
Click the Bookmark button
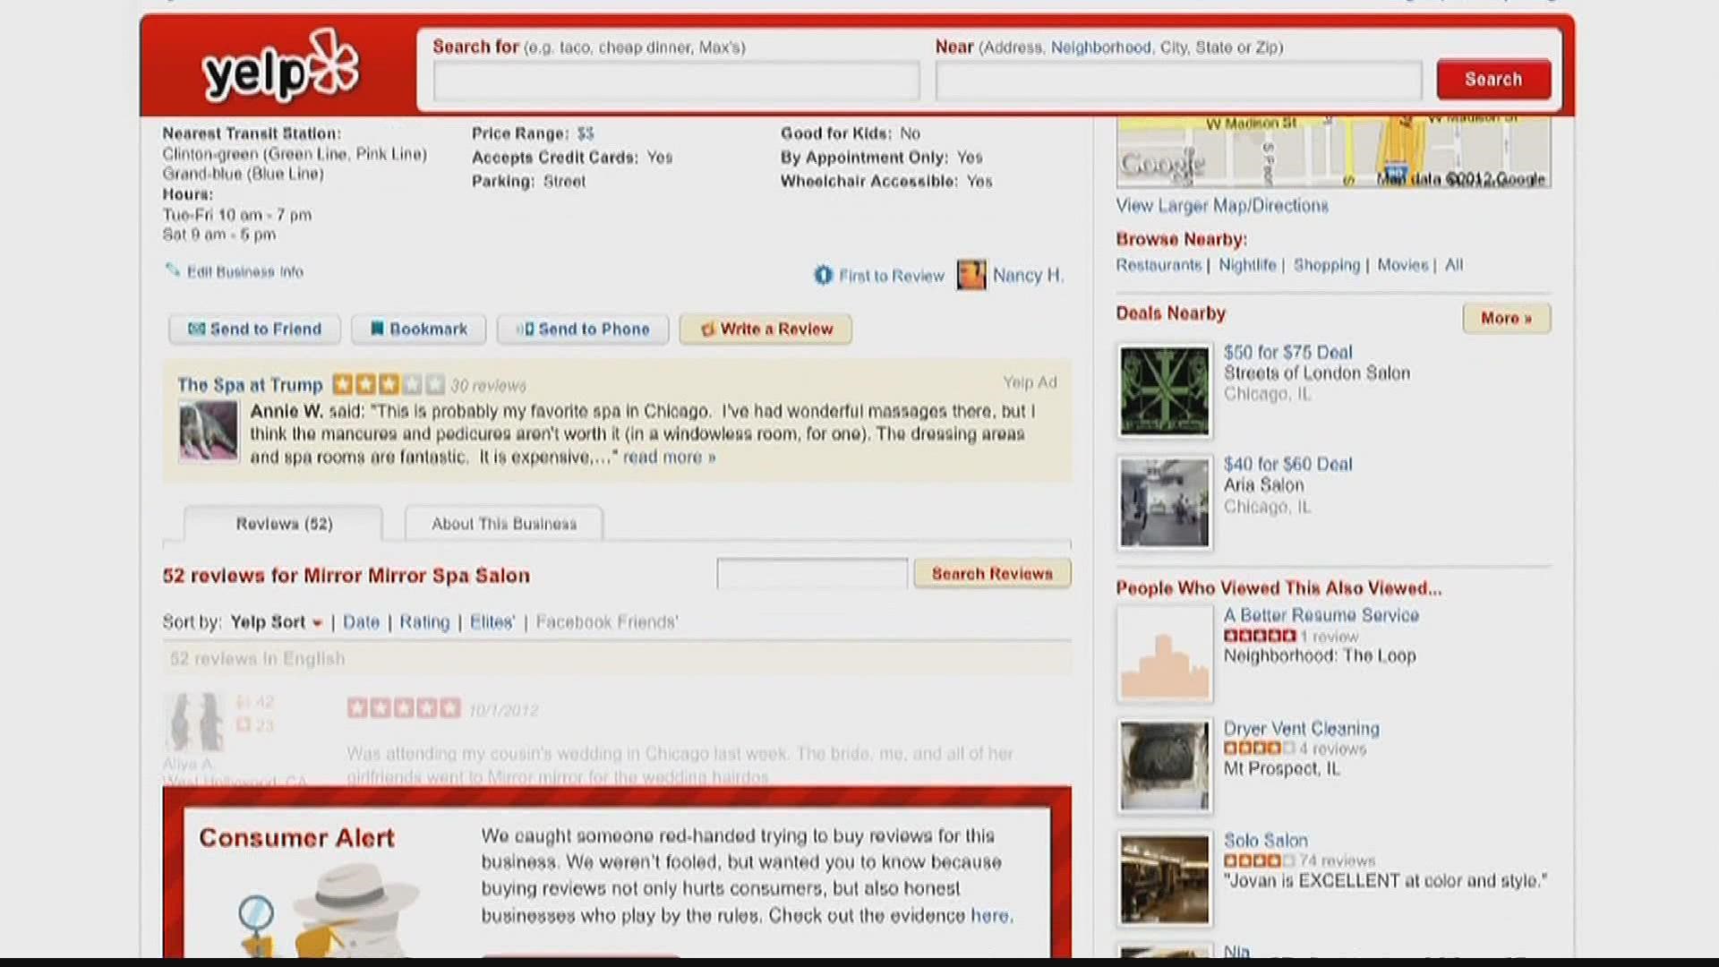pyautogui.click(x=419, y=329)
